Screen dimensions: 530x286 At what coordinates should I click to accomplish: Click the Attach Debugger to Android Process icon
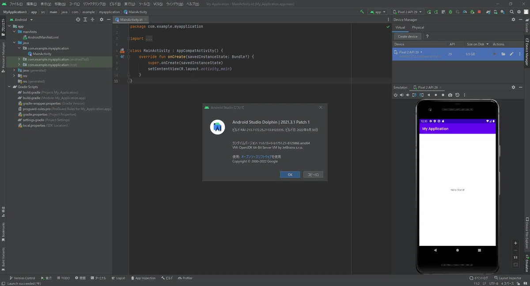tap(472, 12)
